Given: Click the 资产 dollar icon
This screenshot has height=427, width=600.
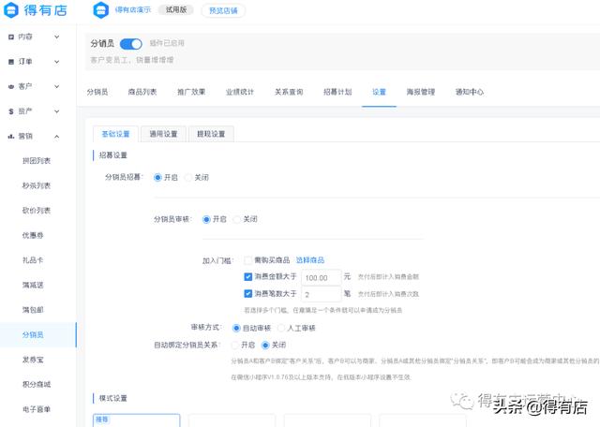Looking at the screenshot, I should (x=11, y=111).
